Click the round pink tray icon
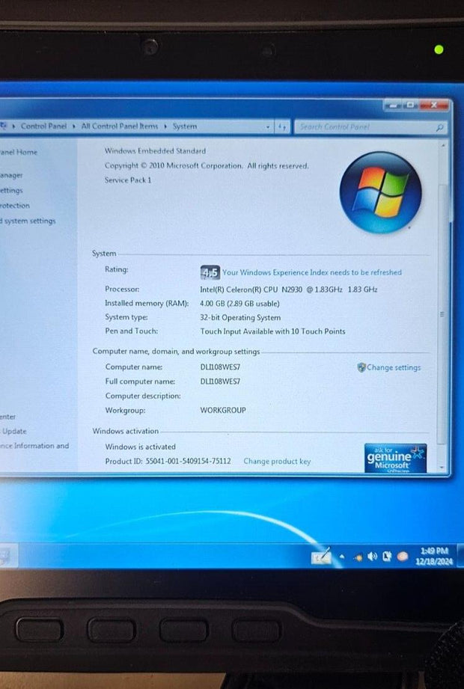 click(x=402, y=557)
